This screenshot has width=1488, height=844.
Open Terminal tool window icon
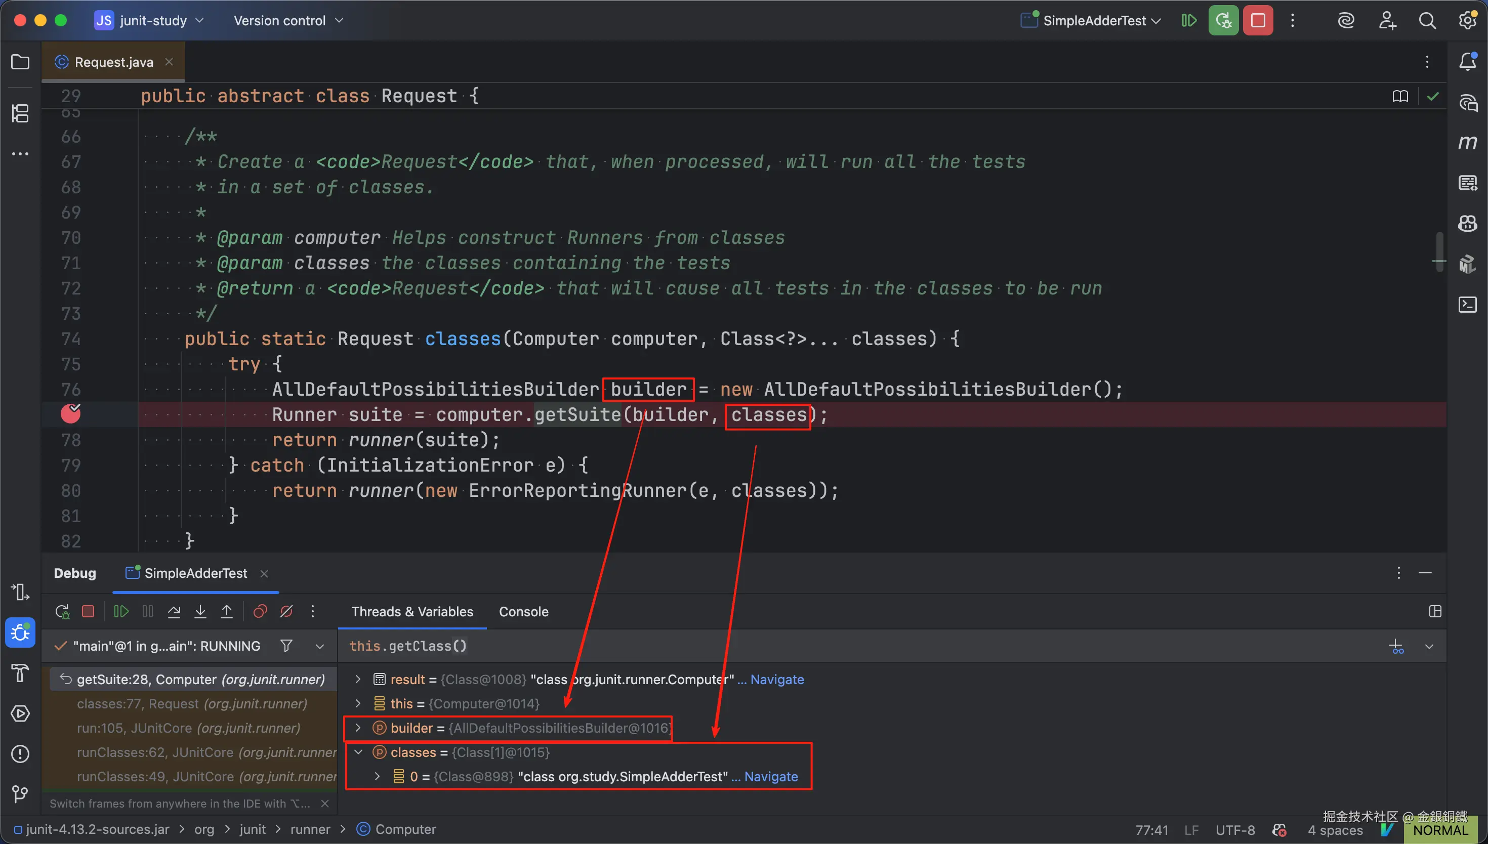point(1467,304)
